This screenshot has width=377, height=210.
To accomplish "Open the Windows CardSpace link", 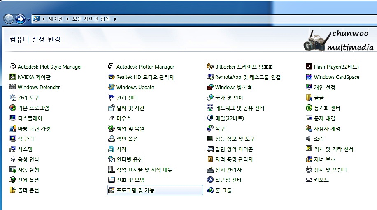I will tap(337, 77).
